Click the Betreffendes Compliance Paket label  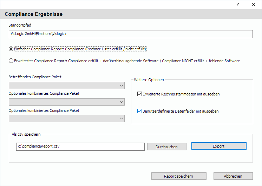pyautogui.click(x=35, y=77)
